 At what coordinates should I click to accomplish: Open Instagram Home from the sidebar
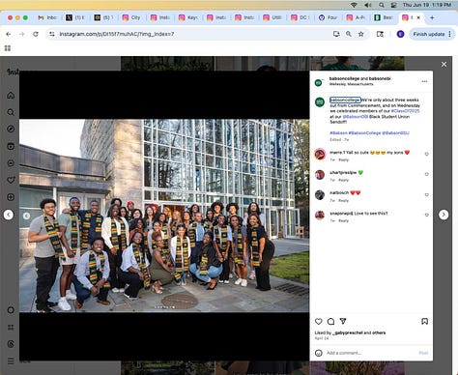pyautogui.click(x=11, y=96)
